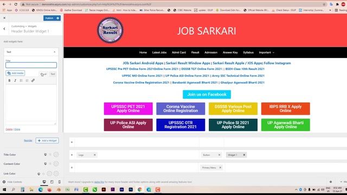Remove Button element from header builder
The image size is (347, 195).
coord(219,155)
